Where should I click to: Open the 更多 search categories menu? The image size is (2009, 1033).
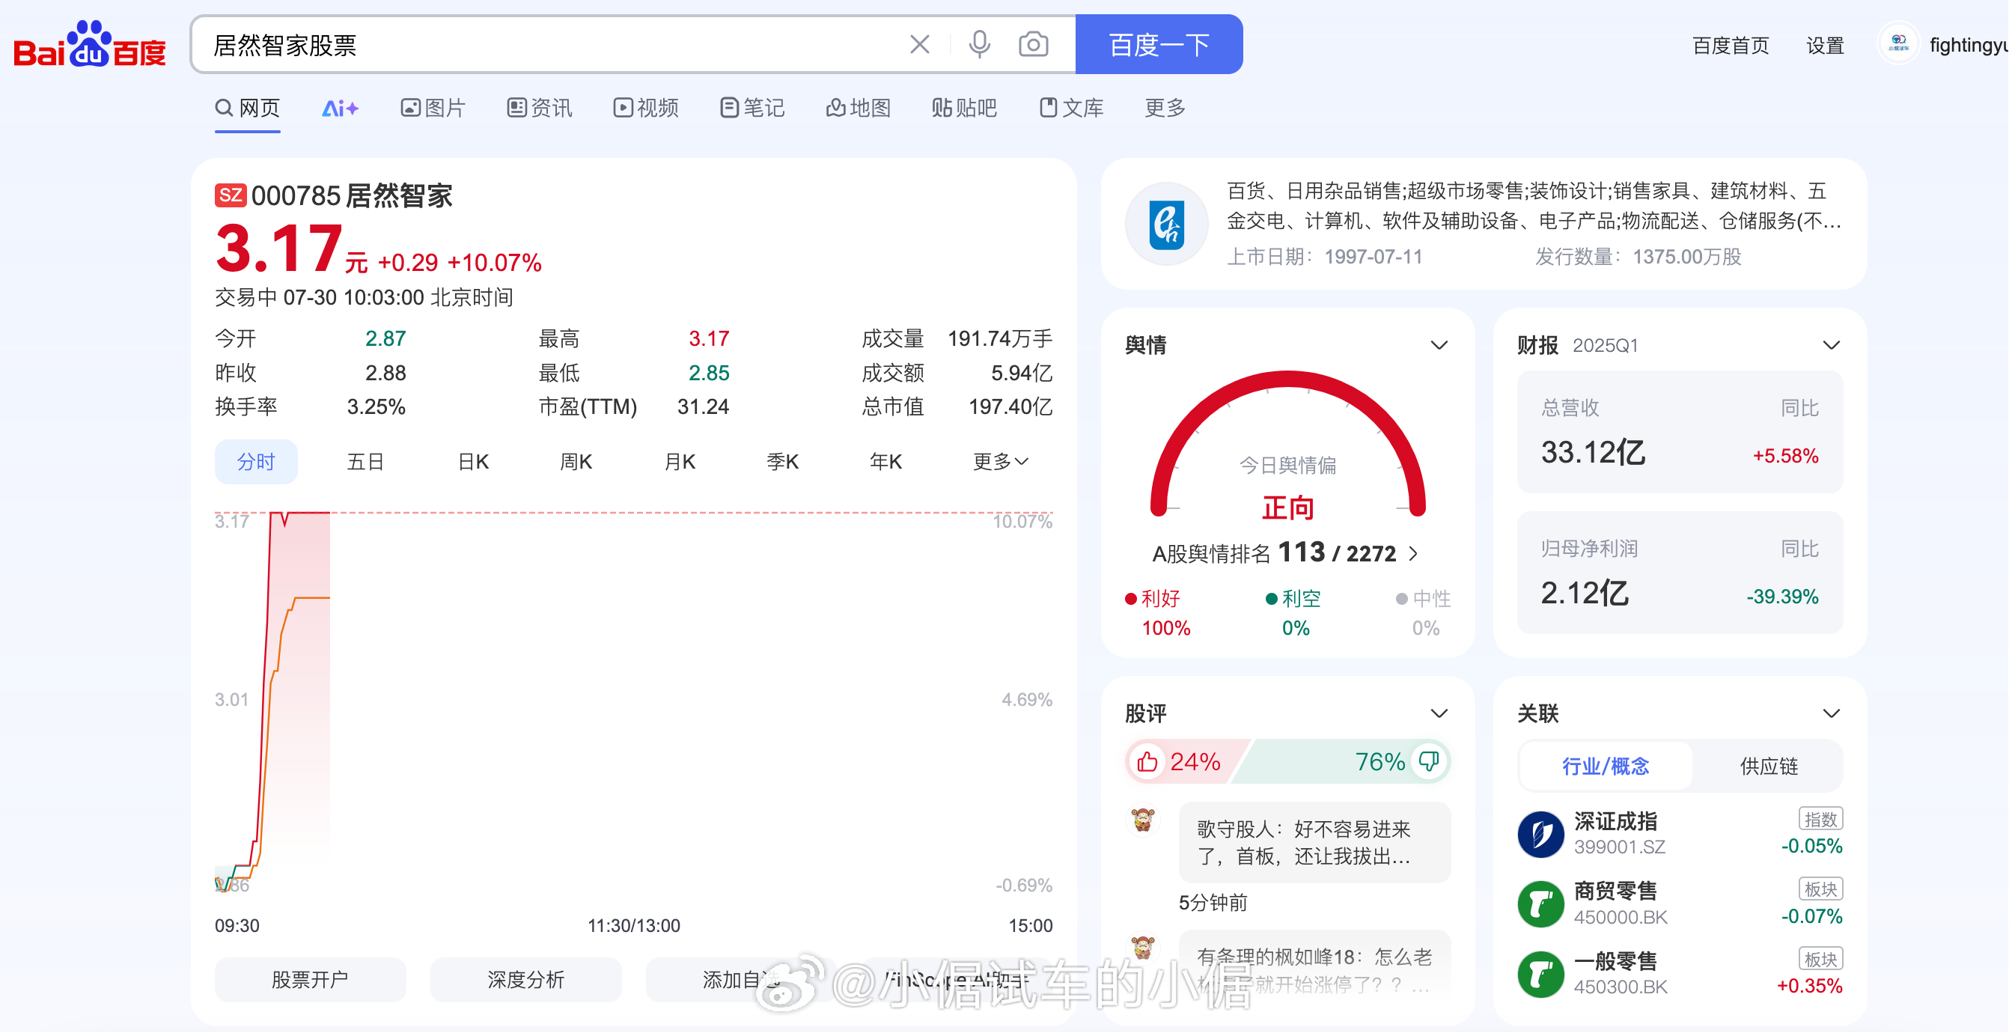coord(1165,108)
